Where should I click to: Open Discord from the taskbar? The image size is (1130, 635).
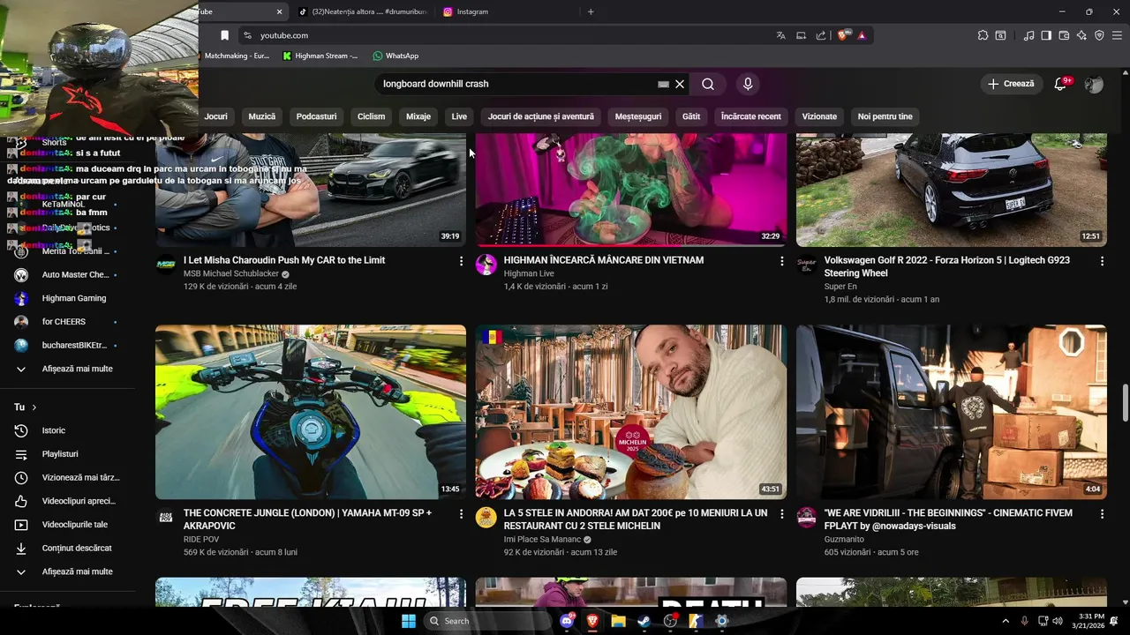[x=567, y=621]
